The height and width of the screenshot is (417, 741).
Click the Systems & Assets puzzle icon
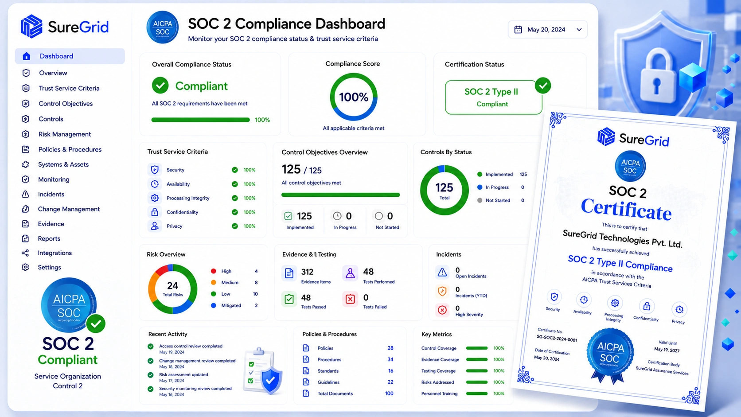26,164
